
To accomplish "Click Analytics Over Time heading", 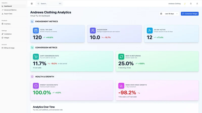I will 44,107.
